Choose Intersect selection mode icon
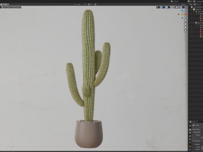The width and height of the screenshot is (203, 152). pyautogui.click(x=8, y=4)
